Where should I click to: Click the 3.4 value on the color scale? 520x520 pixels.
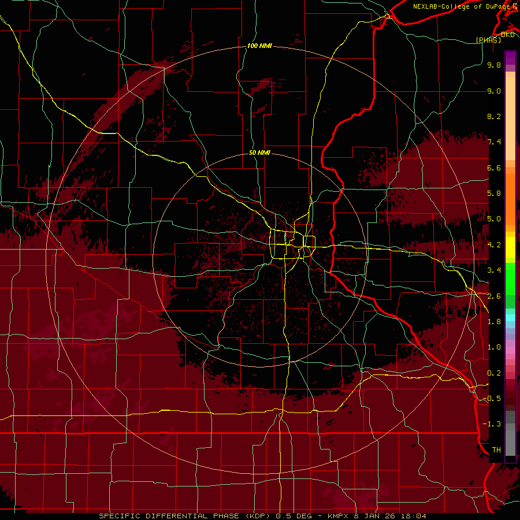point(494,270)
